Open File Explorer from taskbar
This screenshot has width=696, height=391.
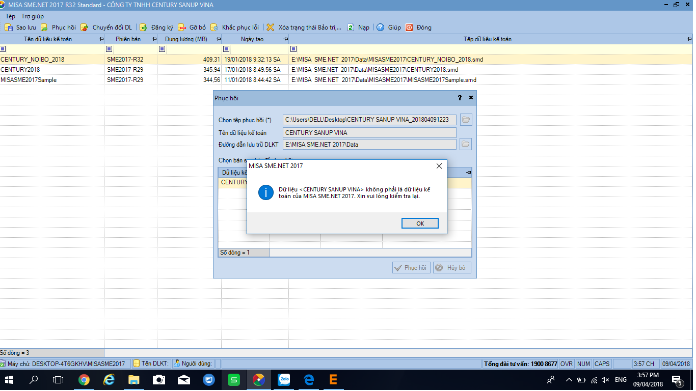(x=133, y=380)
